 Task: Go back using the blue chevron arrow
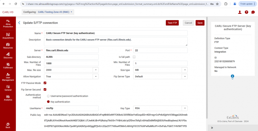pyautogui.click(x=19, y=23)
